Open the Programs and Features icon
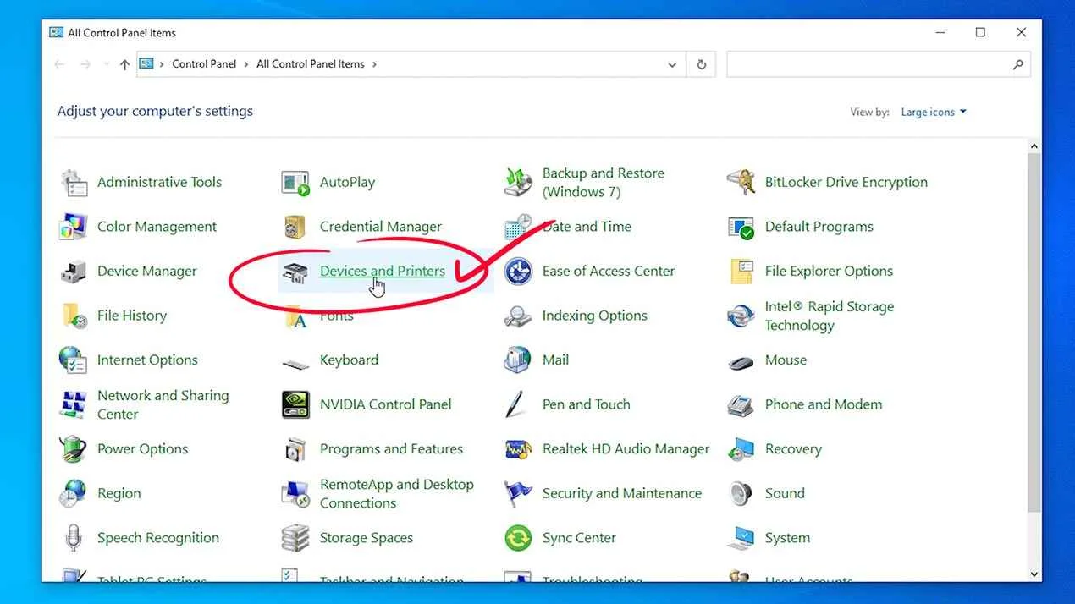Image resolution: width=1075 pixels, height=604 pixels. tap(295, 448)
